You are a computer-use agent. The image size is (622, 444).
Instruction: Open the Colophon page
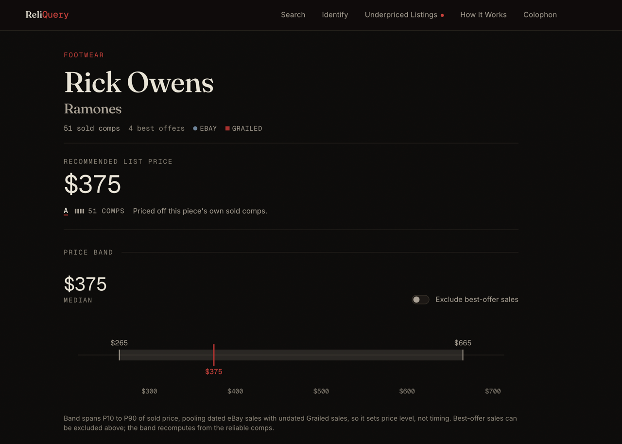[x=540, y=15]
